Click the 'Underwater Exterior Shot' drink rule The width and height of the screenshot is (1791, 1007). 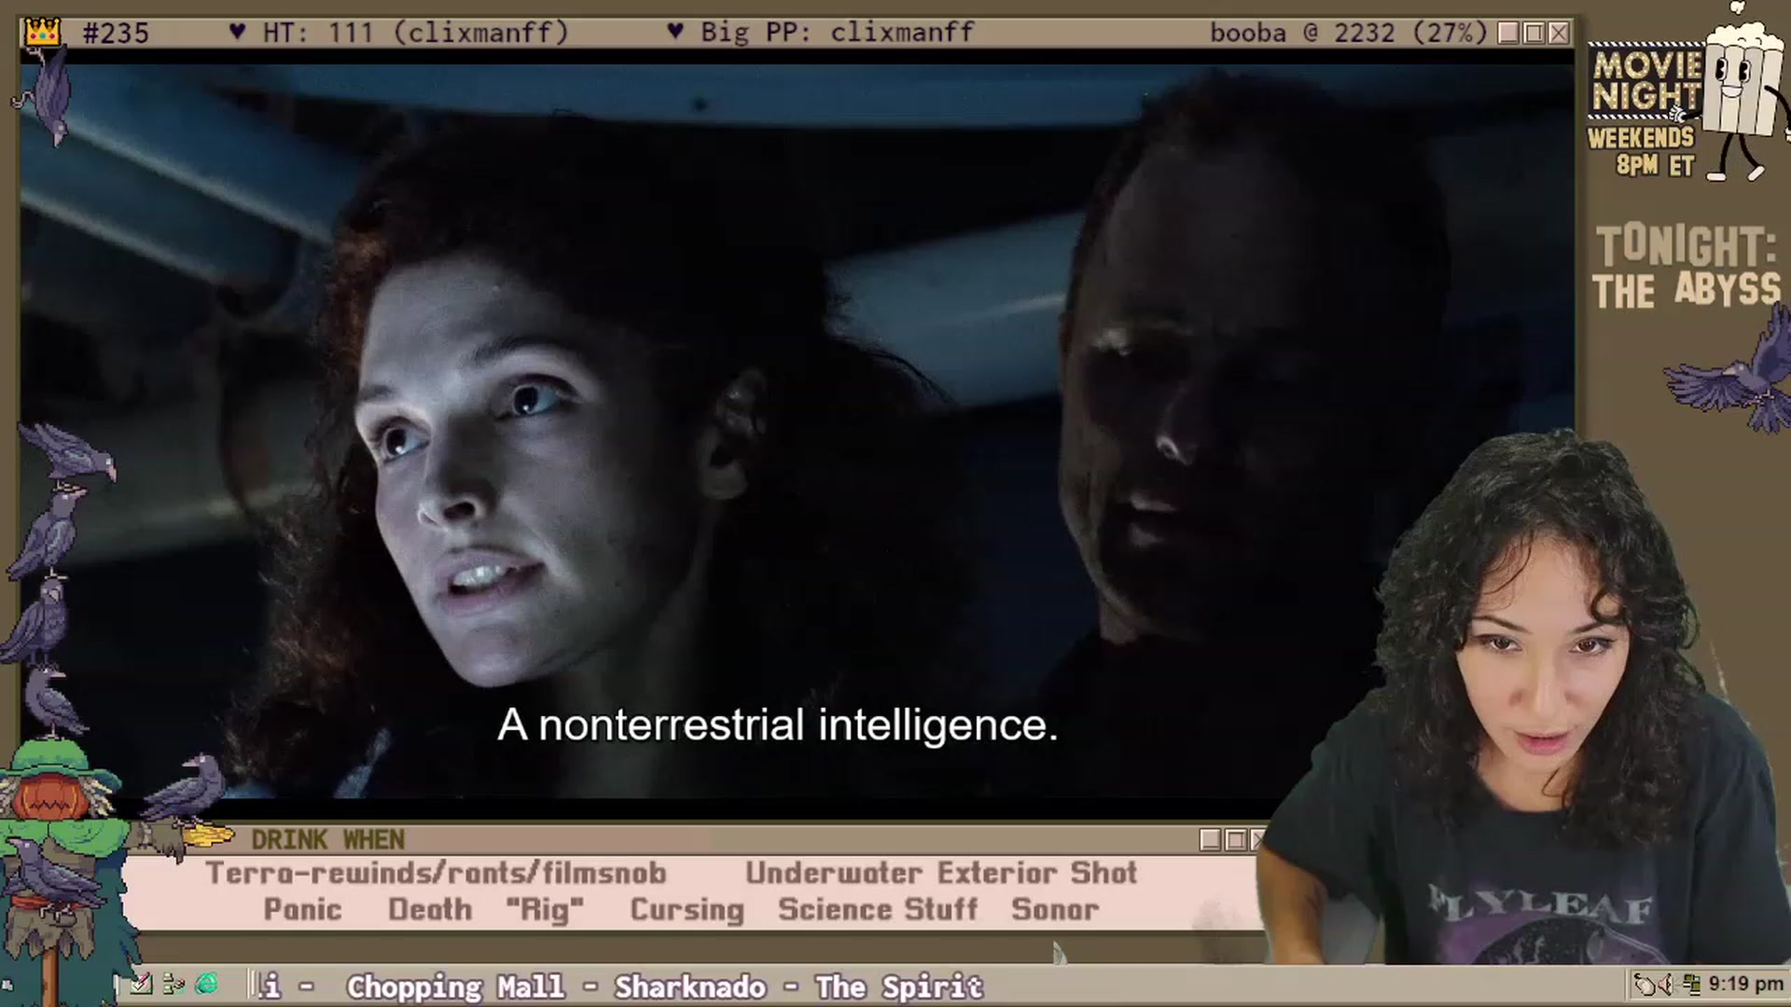[941, 874]
